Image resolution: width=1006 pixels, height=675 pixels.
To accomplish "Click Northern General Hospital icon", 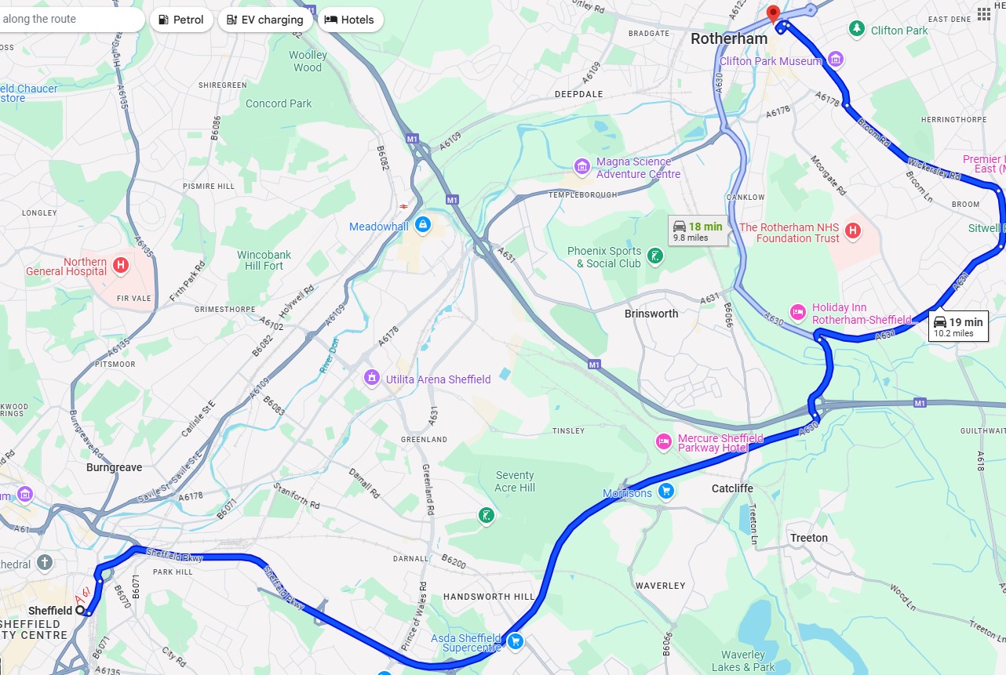I will 121,266.
